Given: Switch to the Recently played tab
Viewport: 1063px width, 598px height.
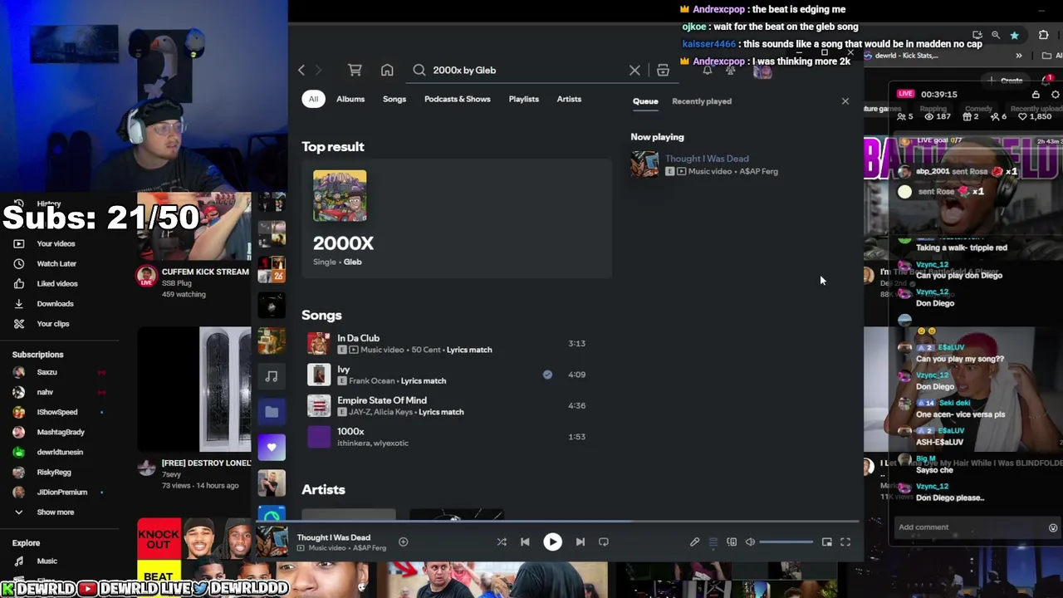Looking at the screenshot, I should [x=702, y=101].
